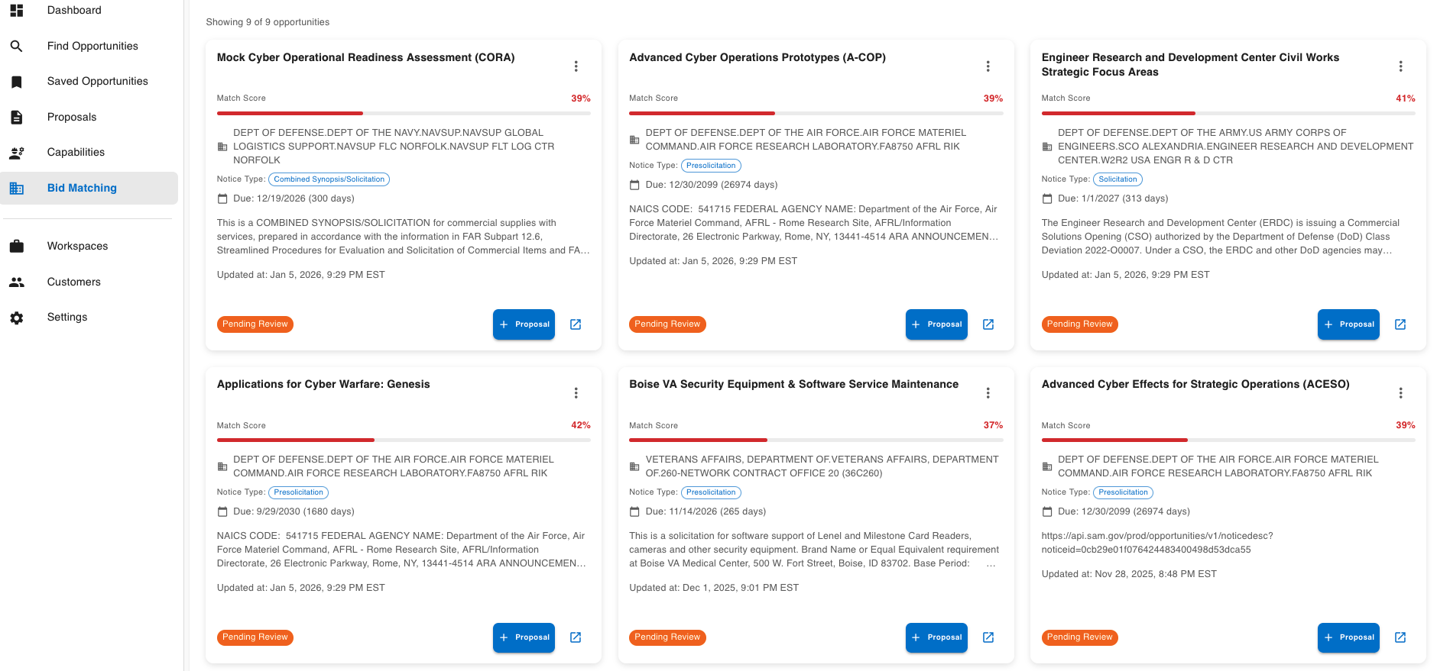Click the Saved Opportunities bookmark icon
The width and height of the screenshot is (1437, 671).
point(16,82)
